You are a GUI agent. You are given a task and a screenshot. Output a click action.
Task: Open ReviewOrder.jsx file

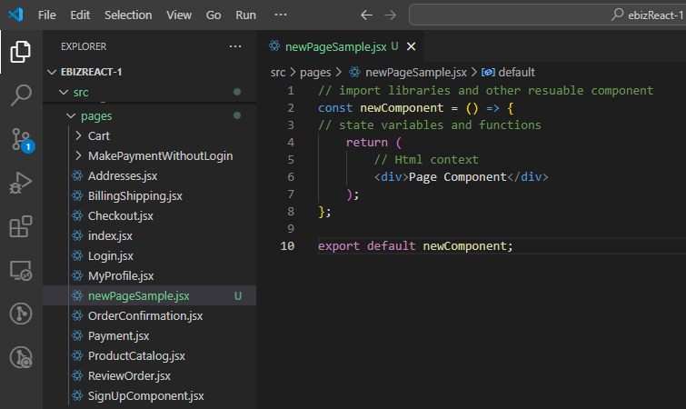(129, 376)
